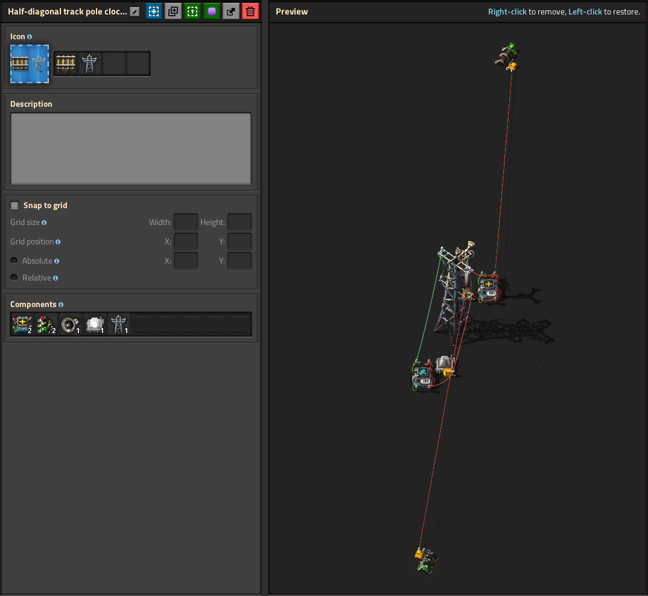Screen dimensions: 648x596
Task: Click the info icon next to Icon
Action: pos(30,37)
